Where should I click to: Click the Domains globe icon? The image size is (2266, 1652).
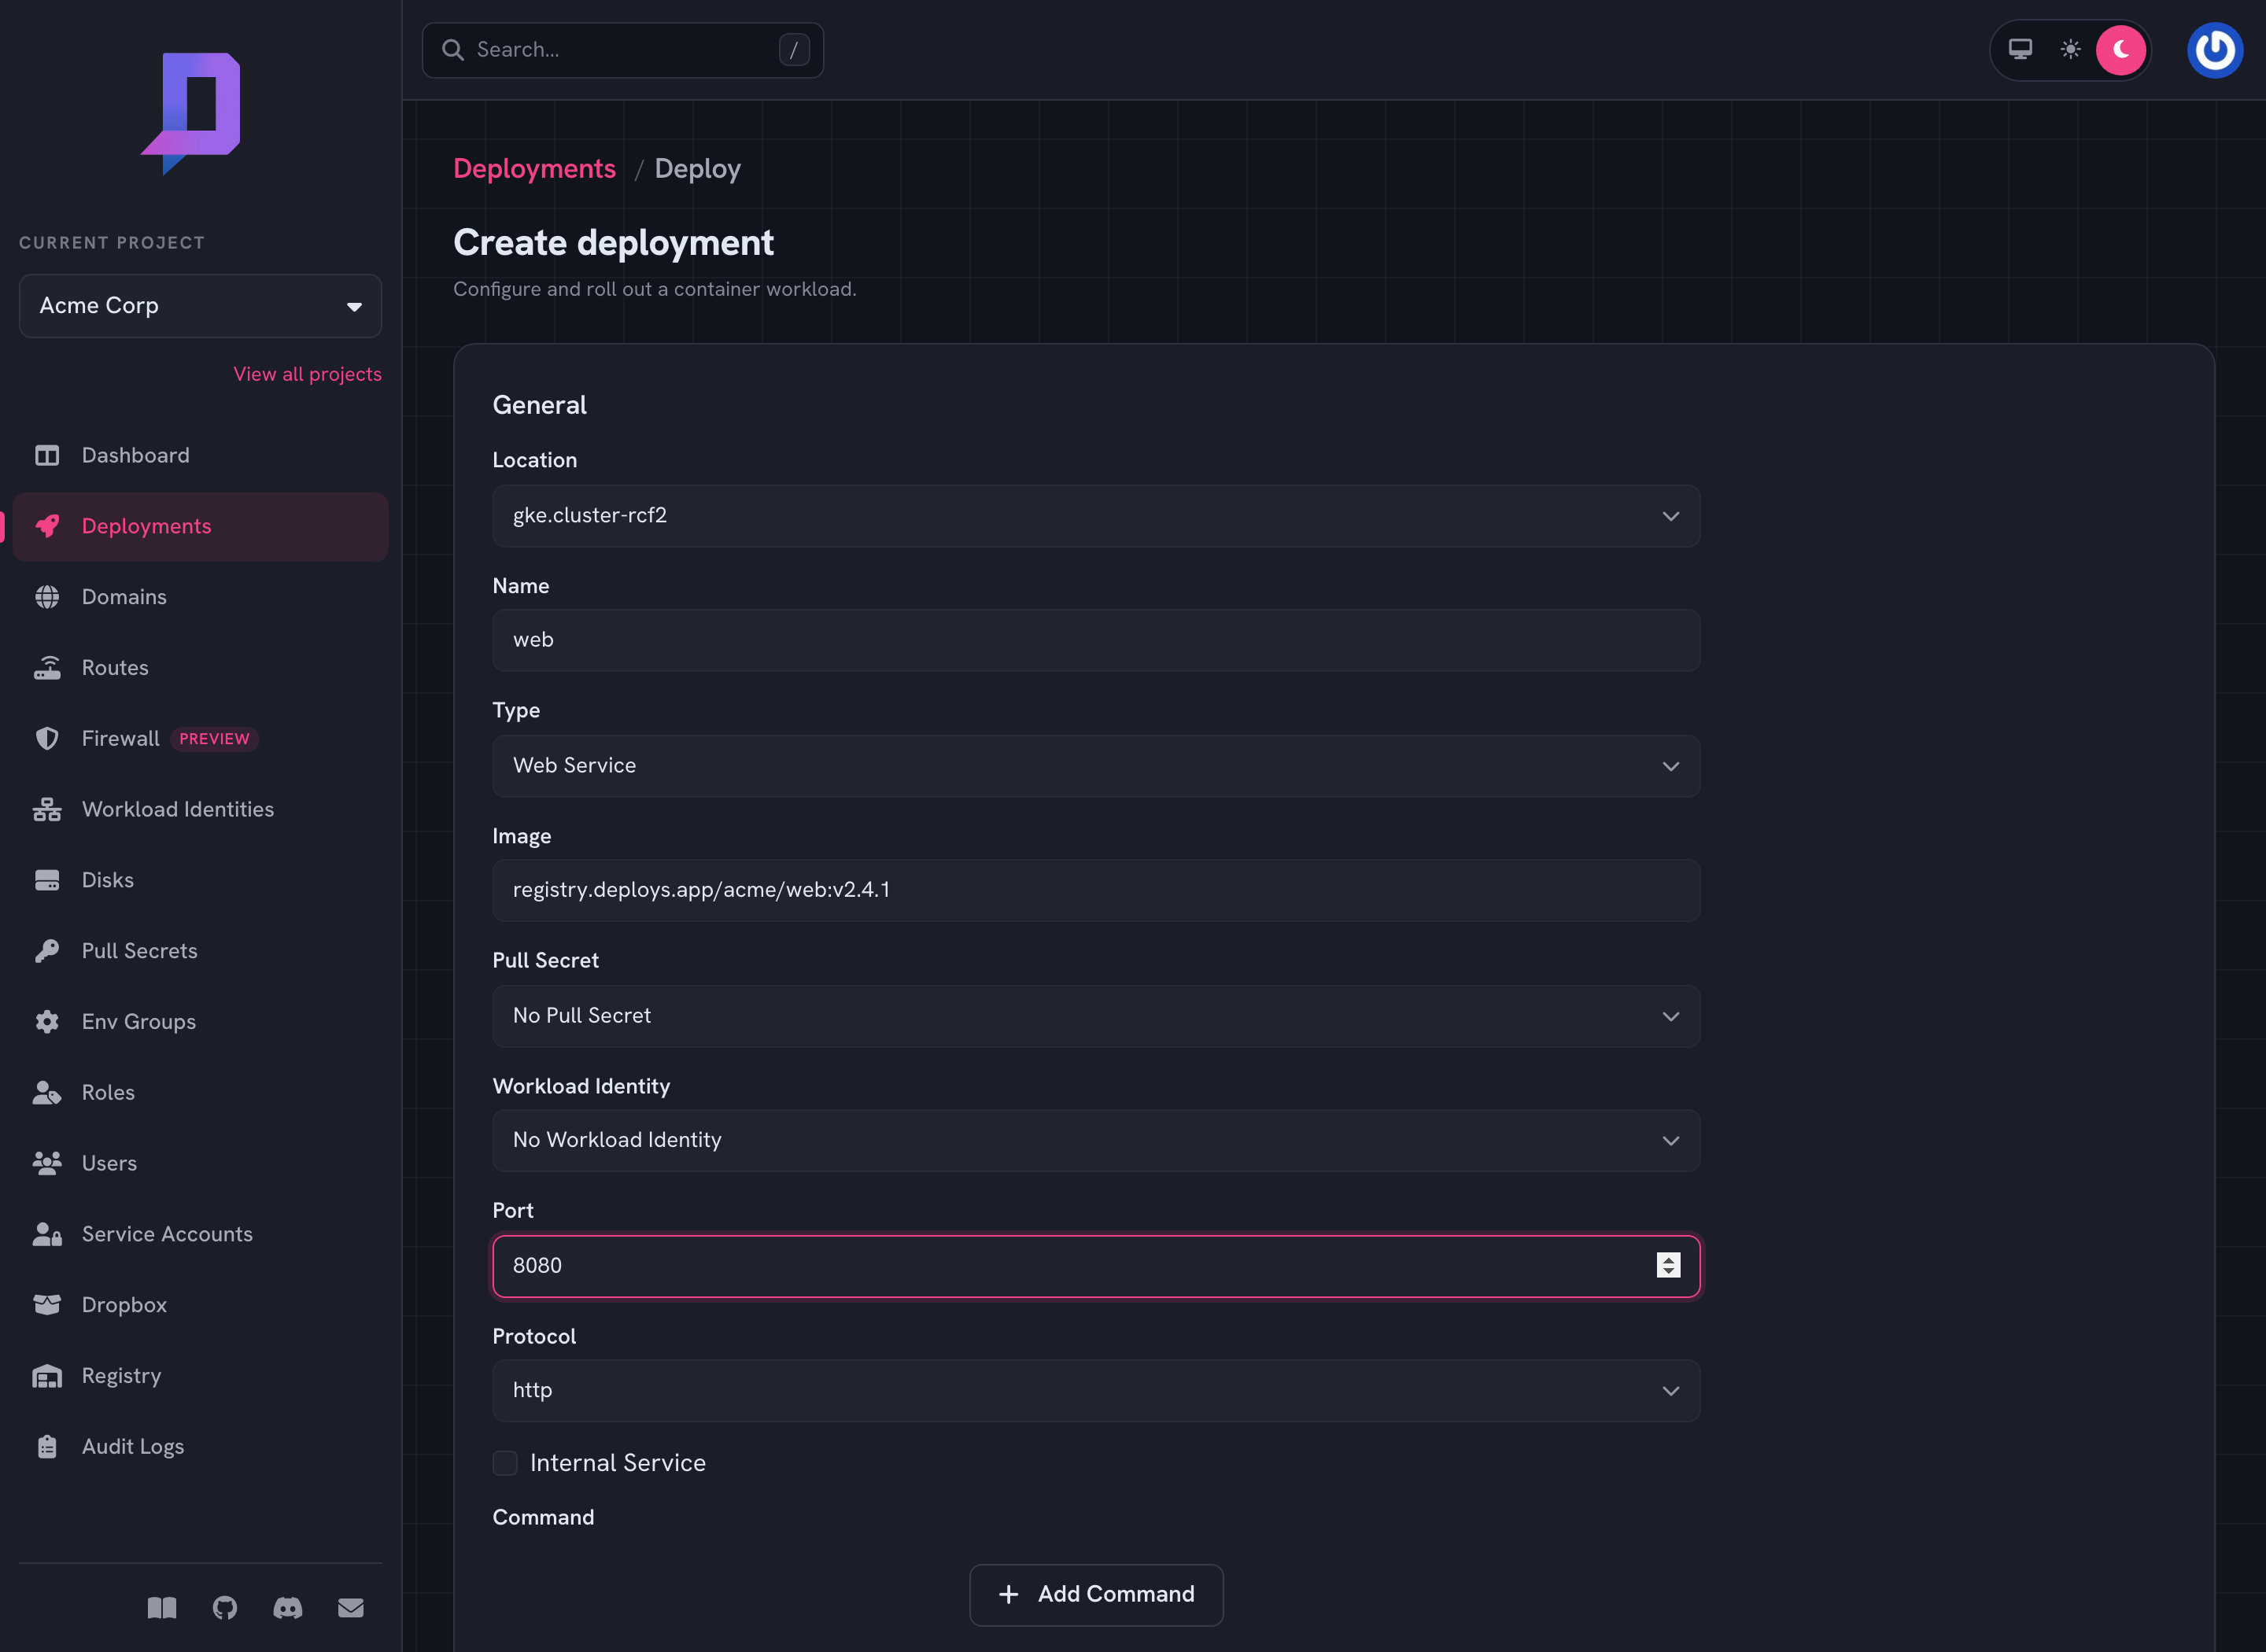pyautogui.click(x=47, y=597)
